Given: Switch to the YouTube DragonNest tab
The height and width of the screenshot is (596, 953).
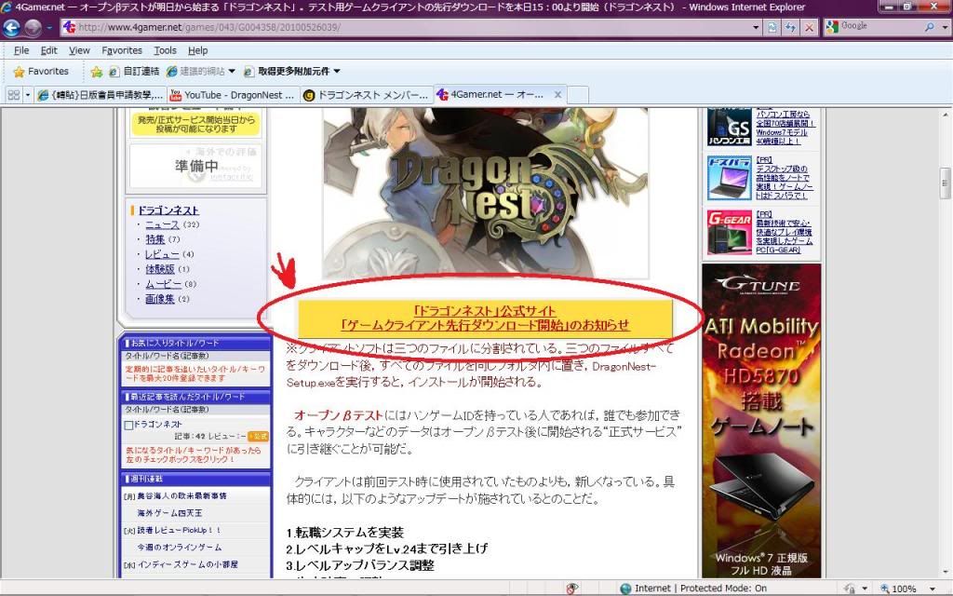Looking at the screenshot, I should click(234, 95).
